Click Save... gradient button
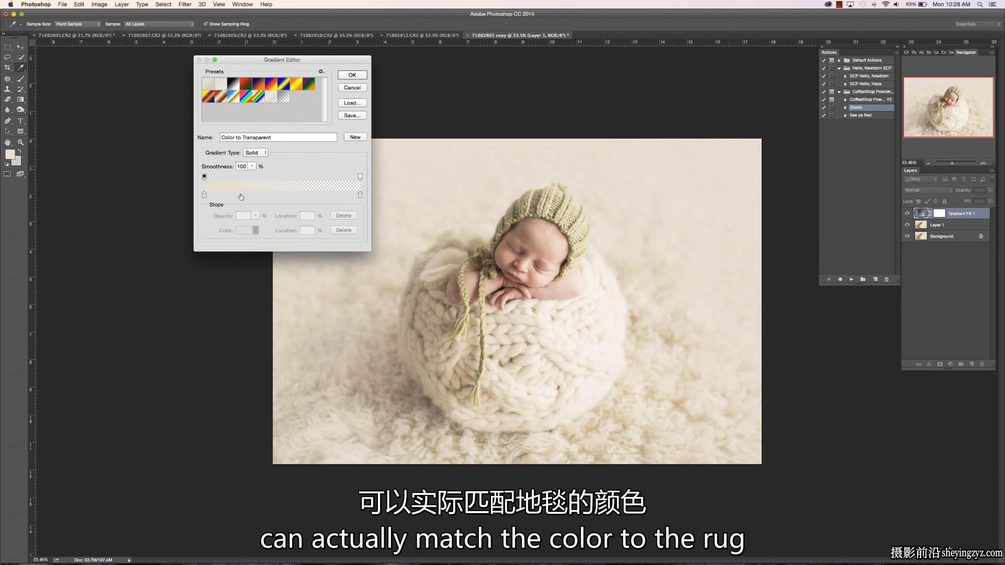 pyautogui.click(x=352, y=116)
